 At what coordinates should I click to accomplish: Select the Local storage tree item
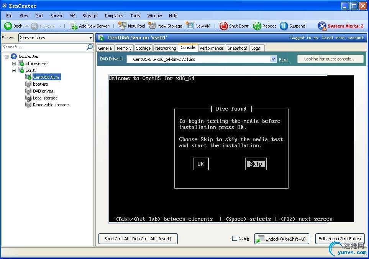point(45,98)
